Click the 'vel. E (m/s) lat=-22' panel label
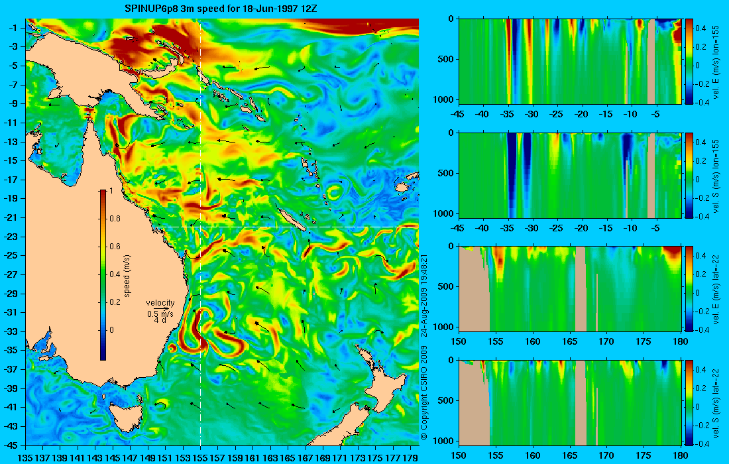Screen dimensions: 729x464 pyautogui.click(x=716, y=288)
